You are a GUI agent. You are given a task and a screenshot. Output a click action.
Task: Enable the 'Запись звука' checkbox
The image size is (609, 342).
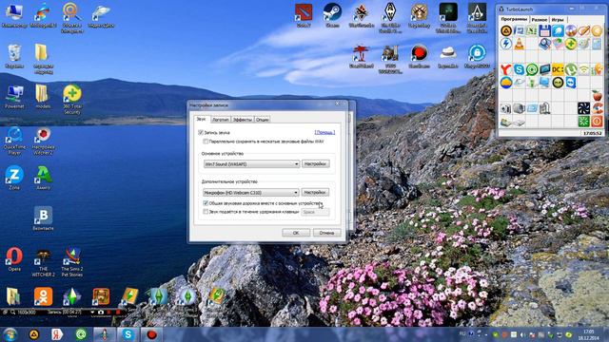click(x=201, y=133)
